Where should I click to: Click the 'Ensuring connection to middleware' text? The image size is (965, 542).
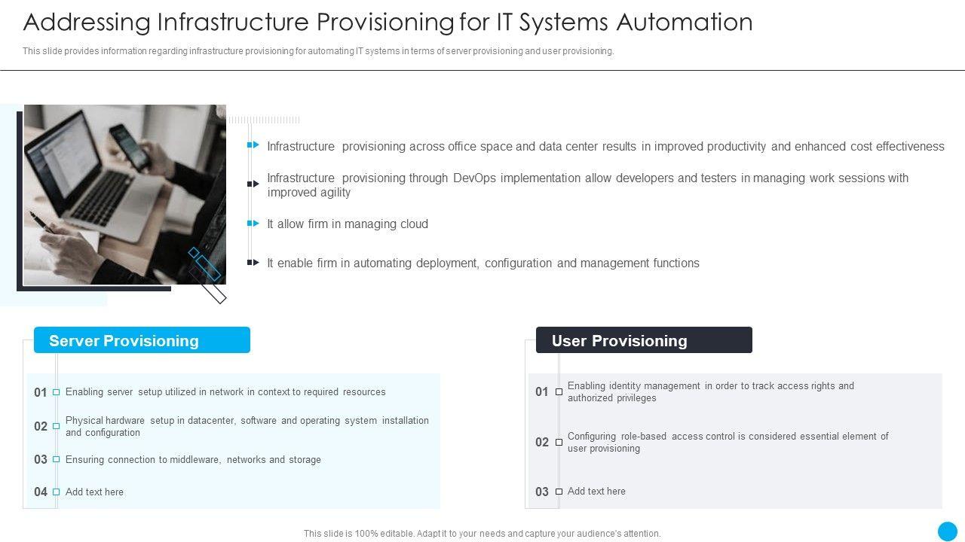193,460
